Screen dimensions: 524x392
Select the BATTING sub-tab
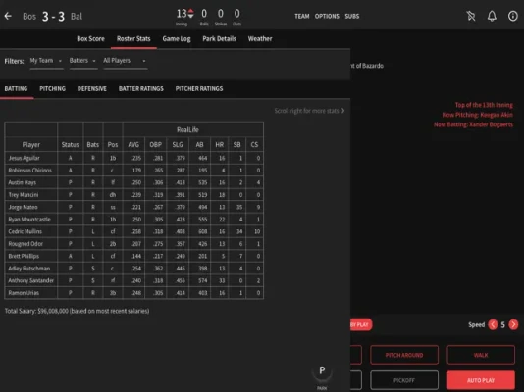[16, 89]
